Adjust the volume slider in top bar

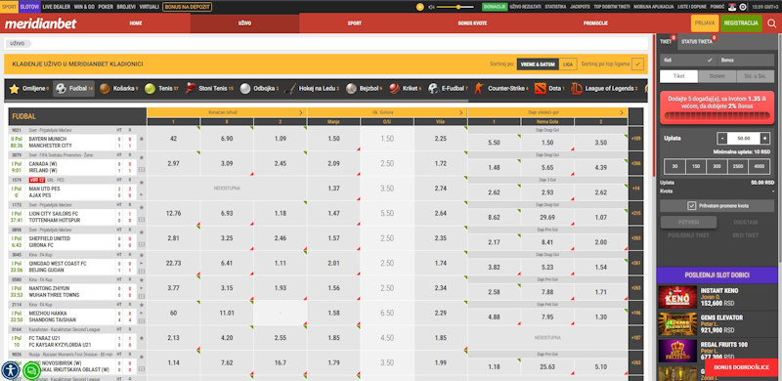457,7
